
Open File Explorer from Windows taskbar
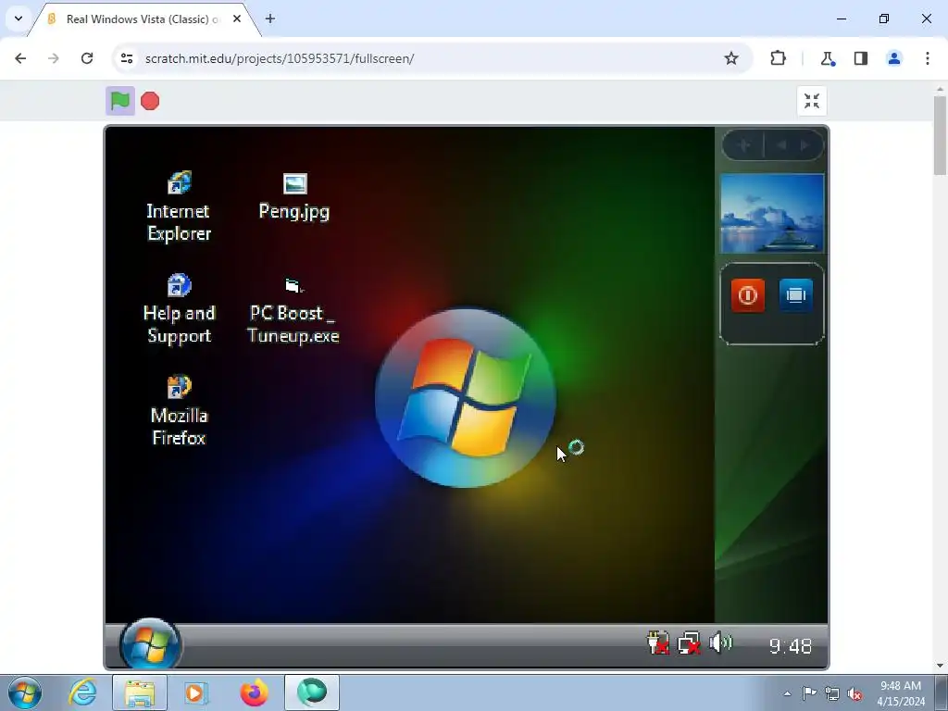pos(140,692)
